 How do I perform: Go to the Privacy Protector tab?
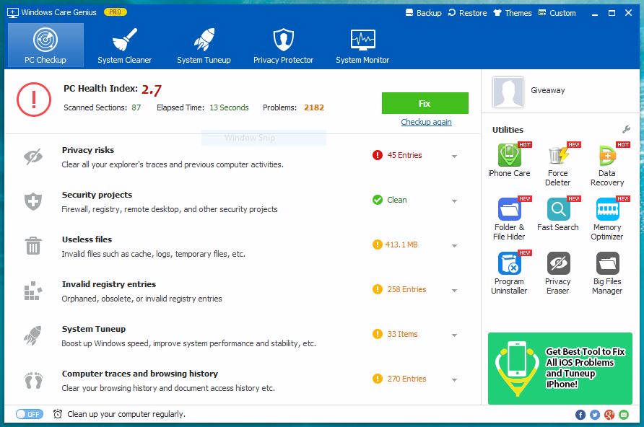click(x=284, y=45)
